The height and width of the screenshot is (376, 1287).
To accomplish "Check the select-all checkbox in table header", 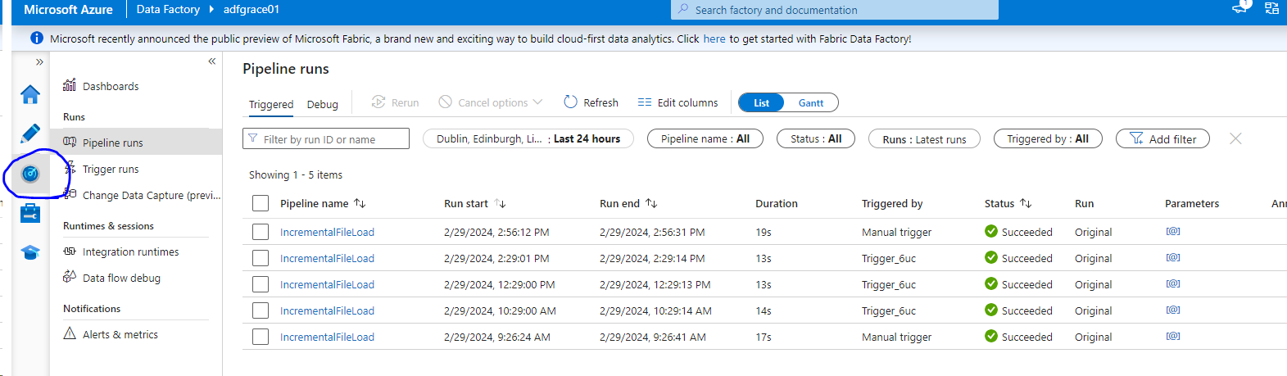I will pyautogui.click(x=261, y=204).
